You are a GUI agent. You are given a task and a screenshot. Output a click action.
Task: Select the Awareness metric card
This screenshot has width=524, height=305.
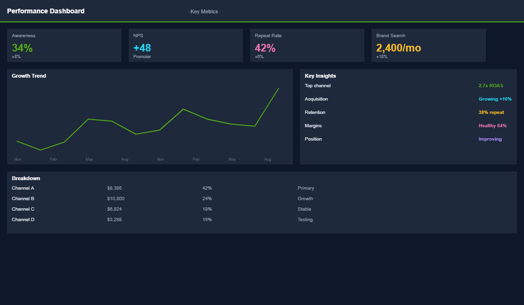(x=64, y=45)
